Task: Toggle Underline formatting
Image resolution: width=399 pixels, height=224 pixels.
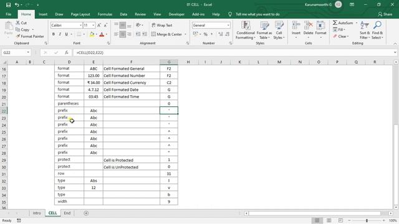Action: (66, 34)
